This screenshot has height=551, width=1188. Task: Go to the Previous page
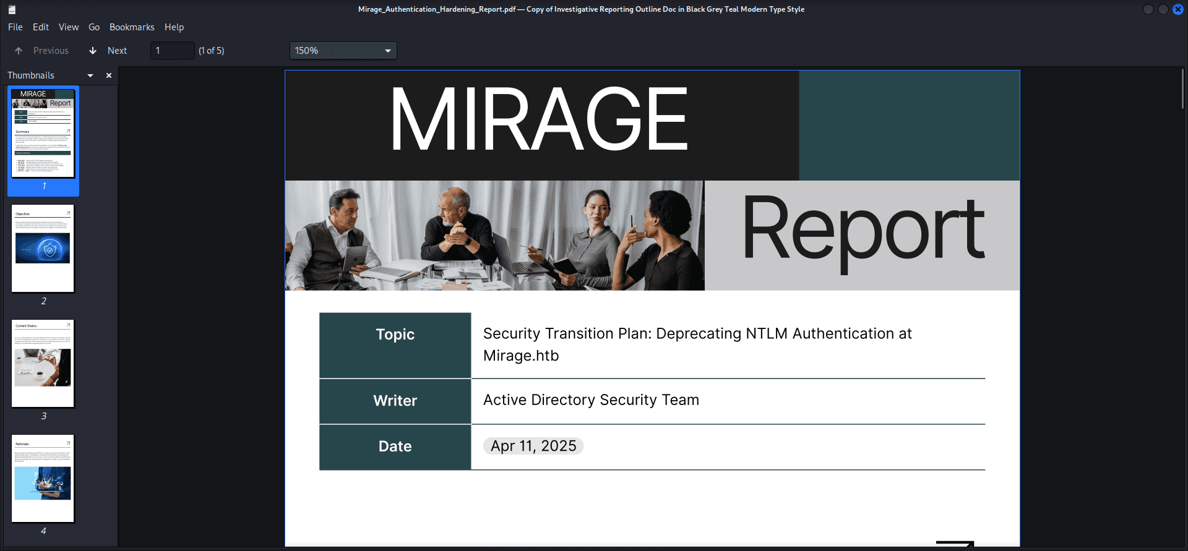[51, 51]
